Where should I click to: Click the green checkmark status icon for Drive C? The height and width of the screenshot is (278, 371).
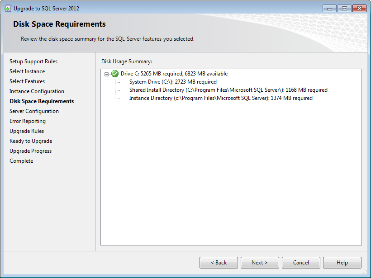tap(115, 74)
